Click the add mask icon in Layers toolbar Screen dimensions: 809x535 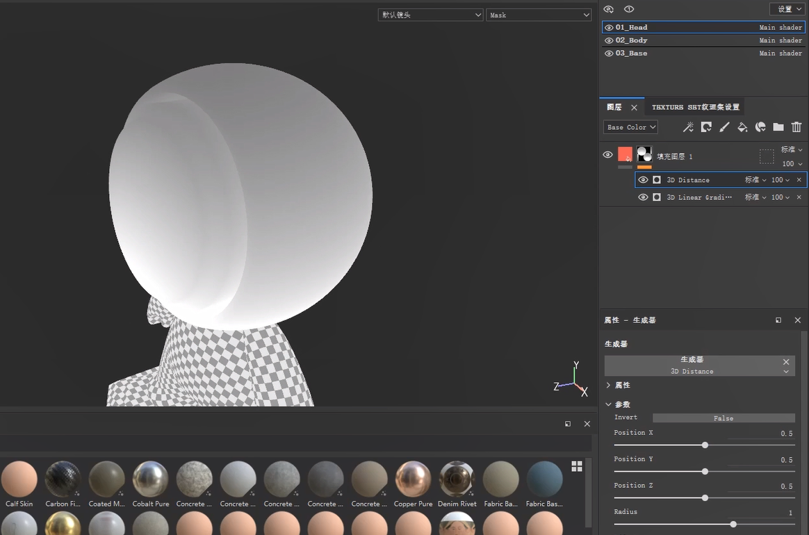pos(706,127)
